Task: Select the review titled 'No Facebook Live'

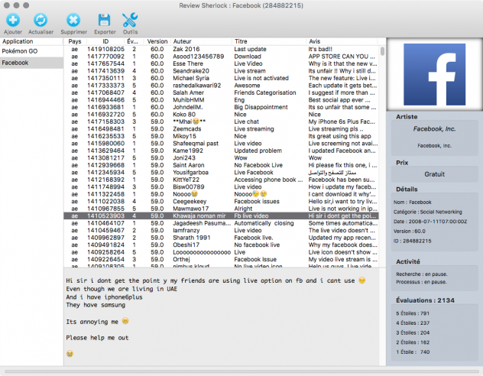Action: click(221, 165)
